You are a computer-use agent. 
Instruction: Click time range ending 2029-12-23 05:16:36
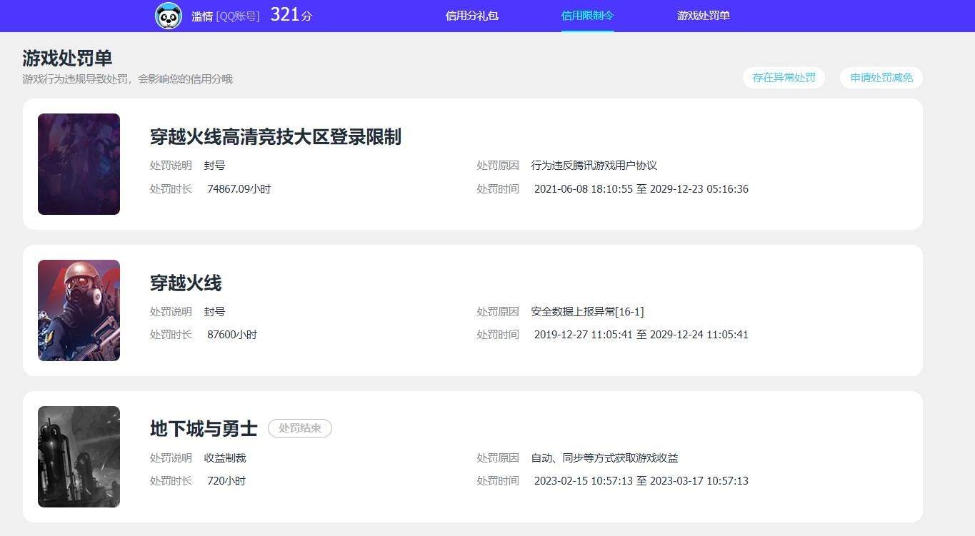[x=641, y=189]
